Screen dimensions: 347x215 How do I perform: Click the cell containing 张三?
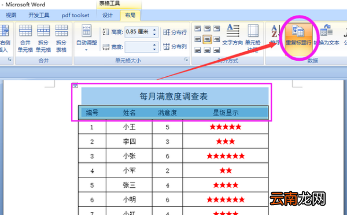(129, 185)
